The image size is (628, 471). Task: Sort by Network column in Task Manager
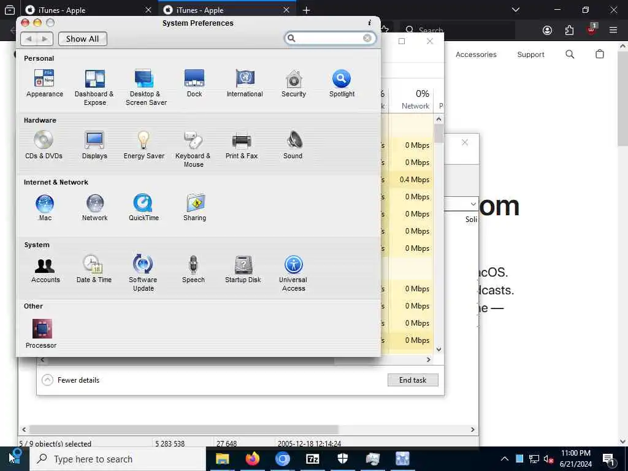point(412,99)
